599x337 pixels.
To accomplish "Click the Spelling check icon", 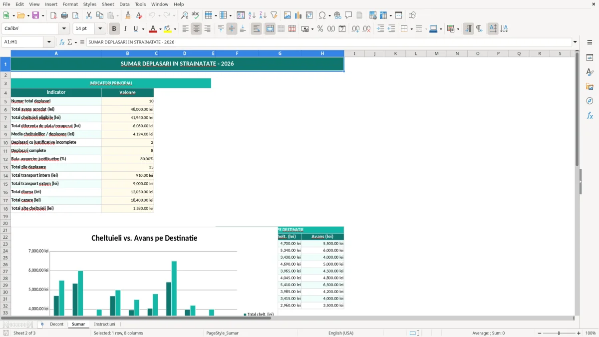I will coord(195,15).
